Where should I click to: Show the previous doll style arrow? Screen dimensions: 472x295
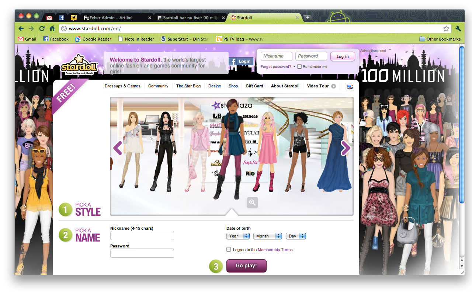118,148
